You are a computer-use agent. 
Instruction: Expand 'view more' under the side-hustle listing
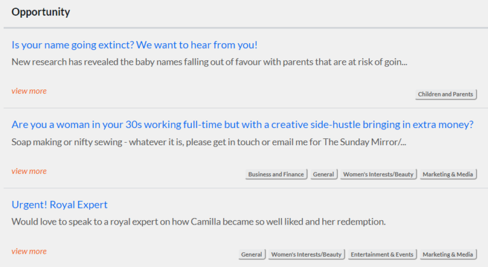tap(29, 171)
